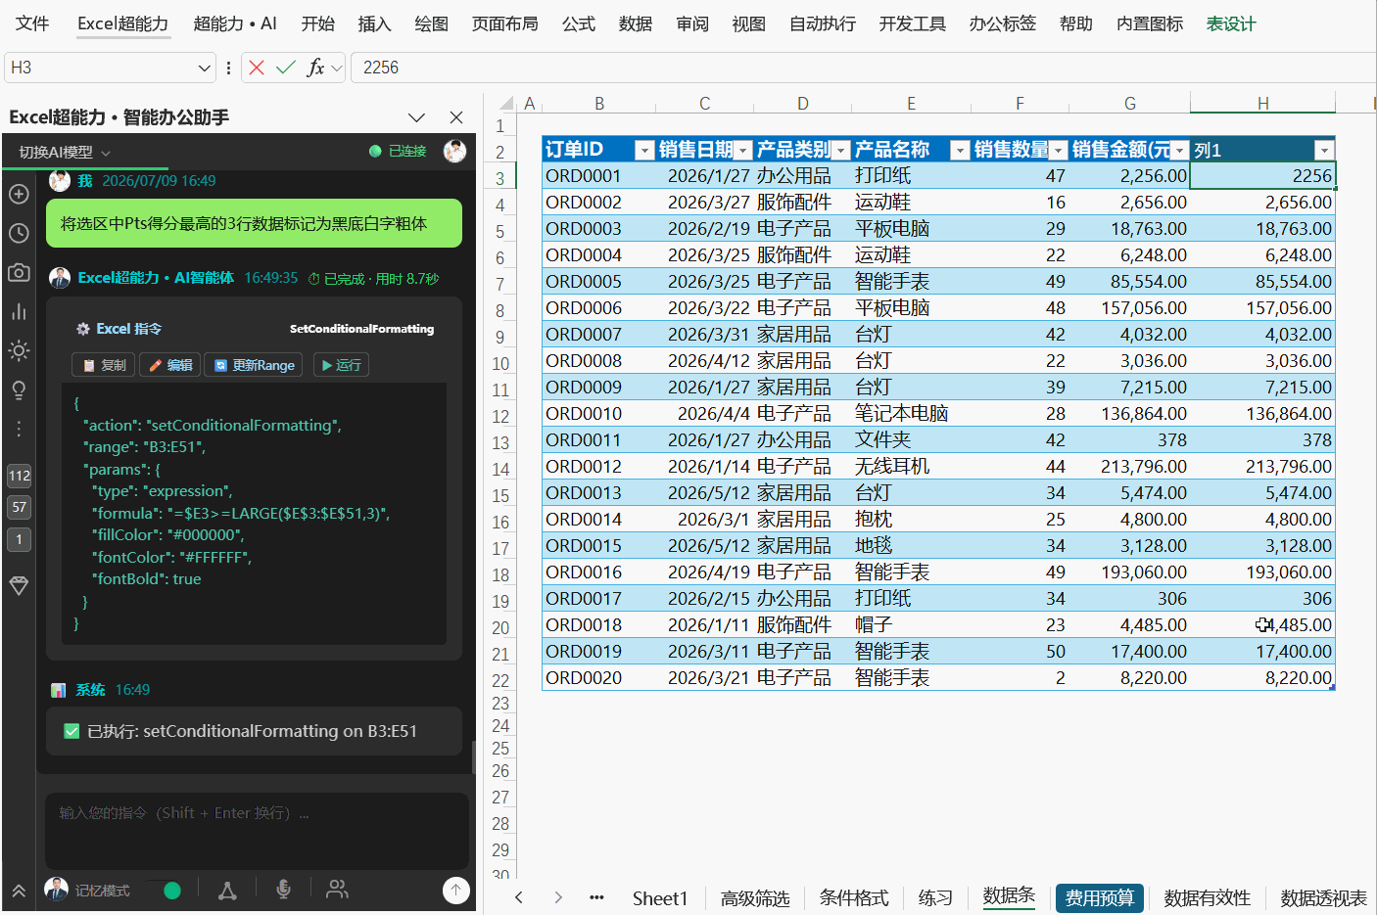This screenshot has height=915, width=1377.
Task: Click the formula bar showing 2256
Action: pyautogui.click(x=862, y=68)
